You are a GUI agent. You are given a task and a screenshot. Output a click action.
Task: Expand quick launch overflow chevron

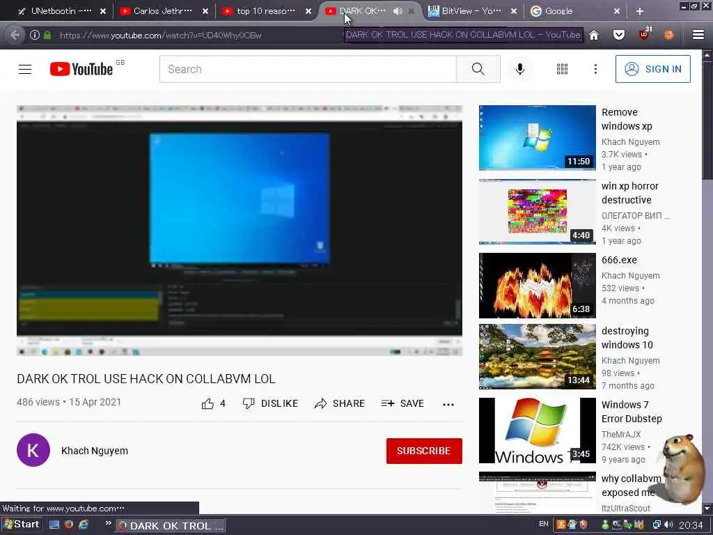pos(108,523)
